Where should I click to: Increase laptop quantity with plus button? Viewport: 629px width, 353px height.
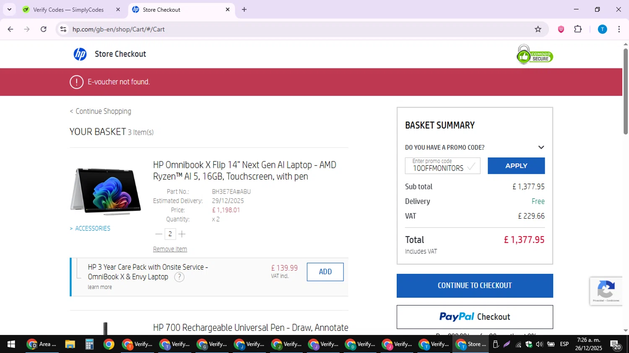point(182,234)
